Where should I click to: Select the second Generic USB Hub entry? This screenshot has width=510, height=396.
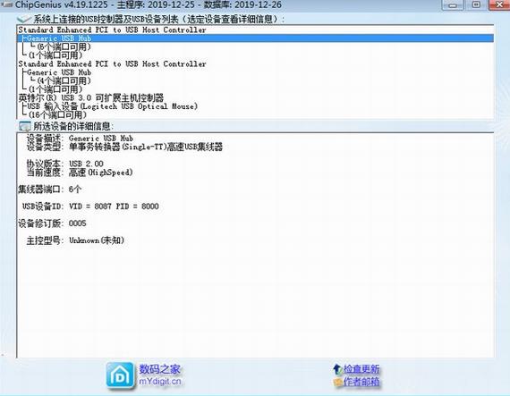pos(59,72)
